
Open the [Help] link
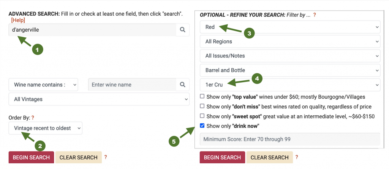(x=18, y=20)
